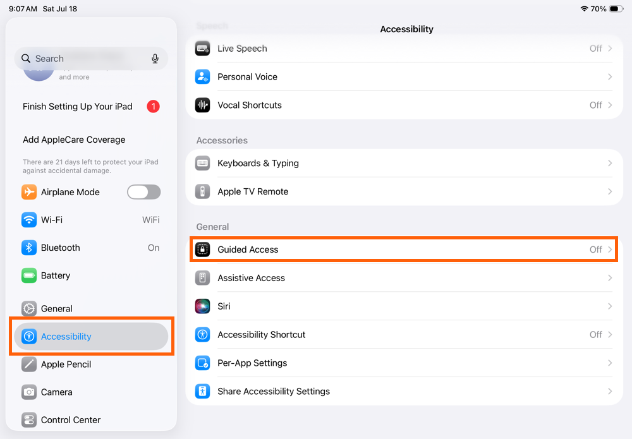Select General label in the sidebar
This screenshot has width=632, height=439.
(x=57, y=308)
